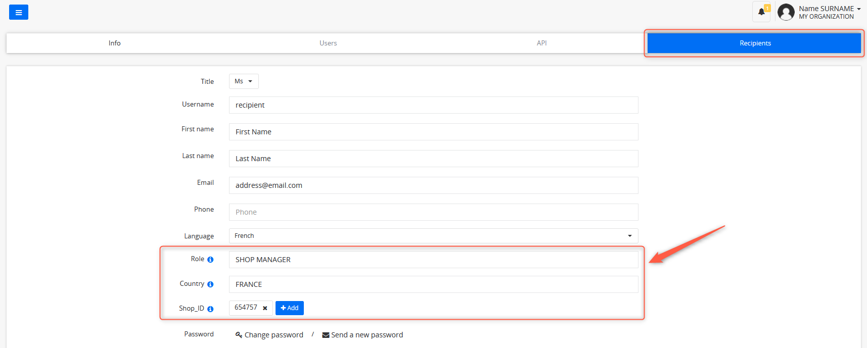
Task: Click the Shop_ID info icon
Action: (x=210, y=309)
